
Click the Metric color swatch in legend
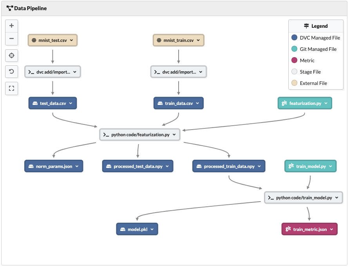coord(295,60)
